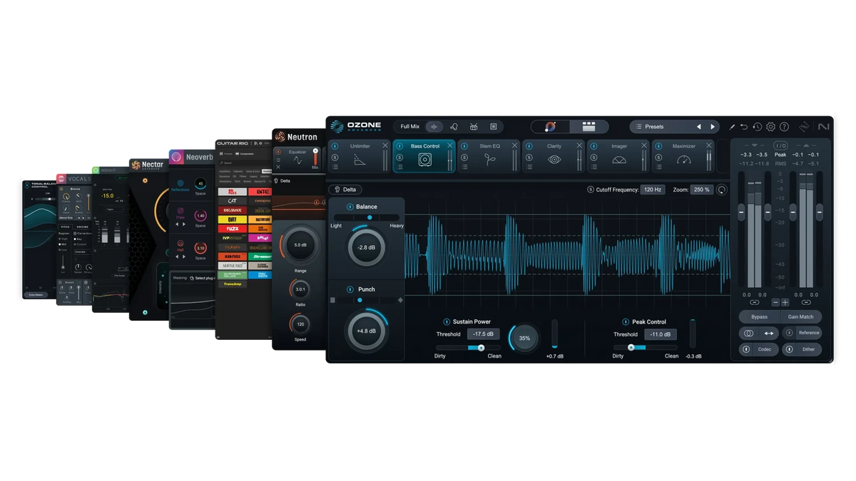Click the Sustain Power 35% knob
This screenshot has height=481, width=856.
[524, 338]
